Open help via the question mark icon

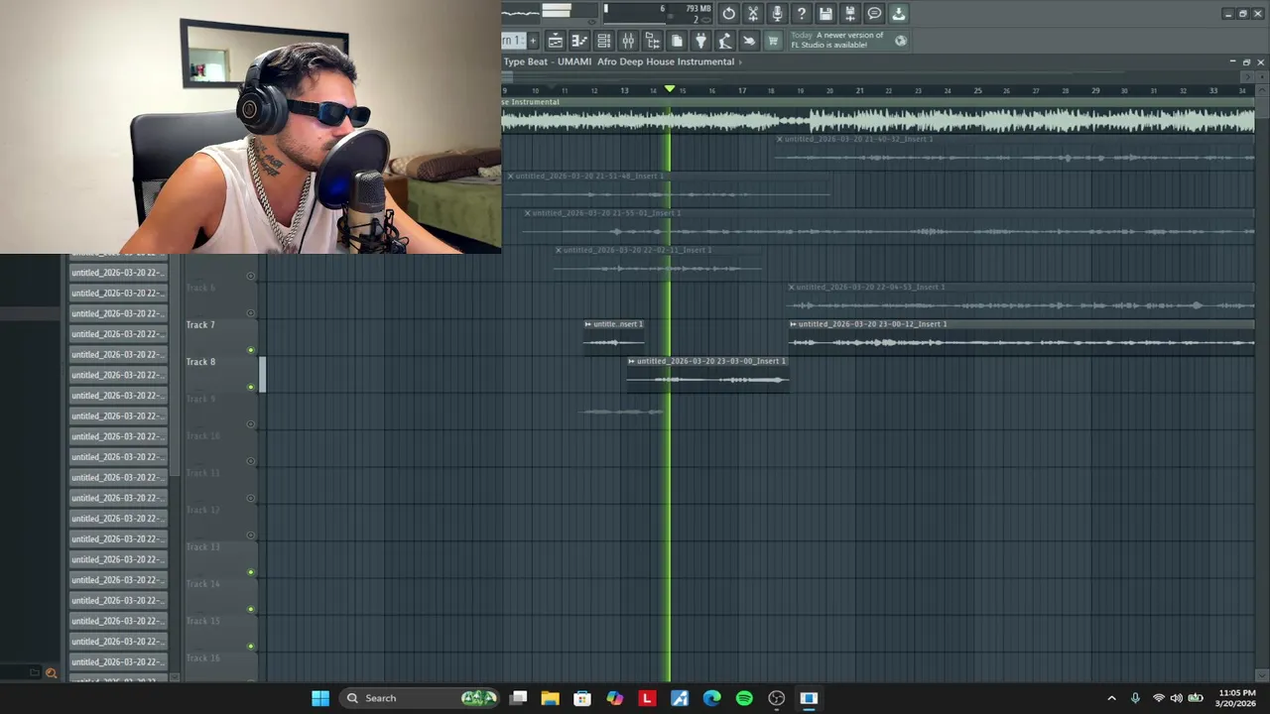click(802, 14)
